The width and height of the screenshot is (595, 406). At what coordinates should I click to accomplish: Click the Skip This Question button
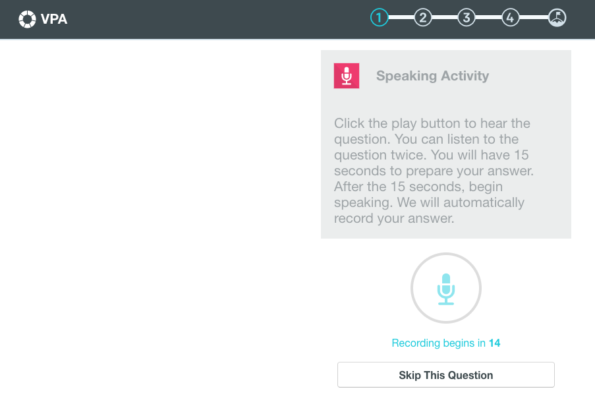point(445,374)
